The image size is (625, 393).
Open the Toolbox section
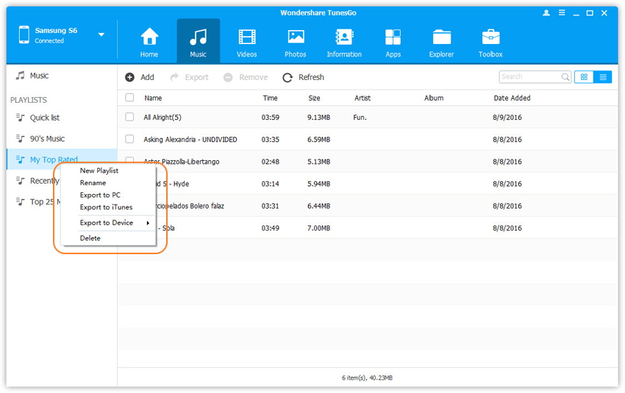[490, 41]
